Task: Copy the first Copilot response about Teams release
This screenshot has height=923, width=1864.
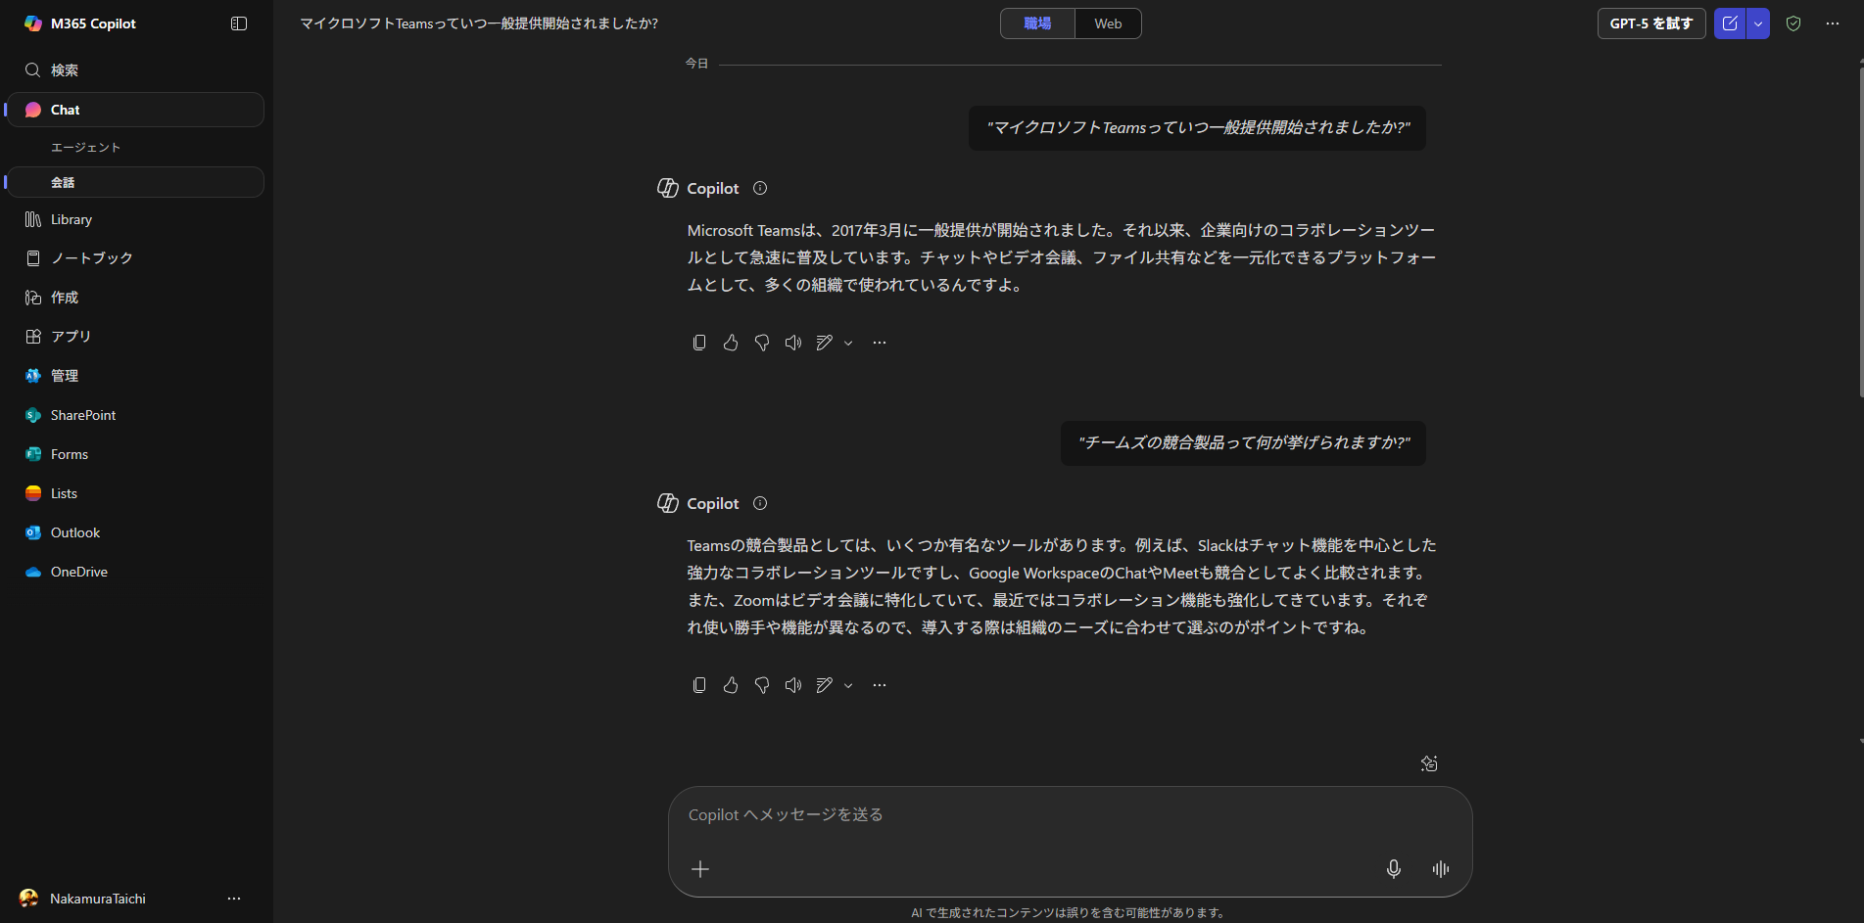Action: 699,343
